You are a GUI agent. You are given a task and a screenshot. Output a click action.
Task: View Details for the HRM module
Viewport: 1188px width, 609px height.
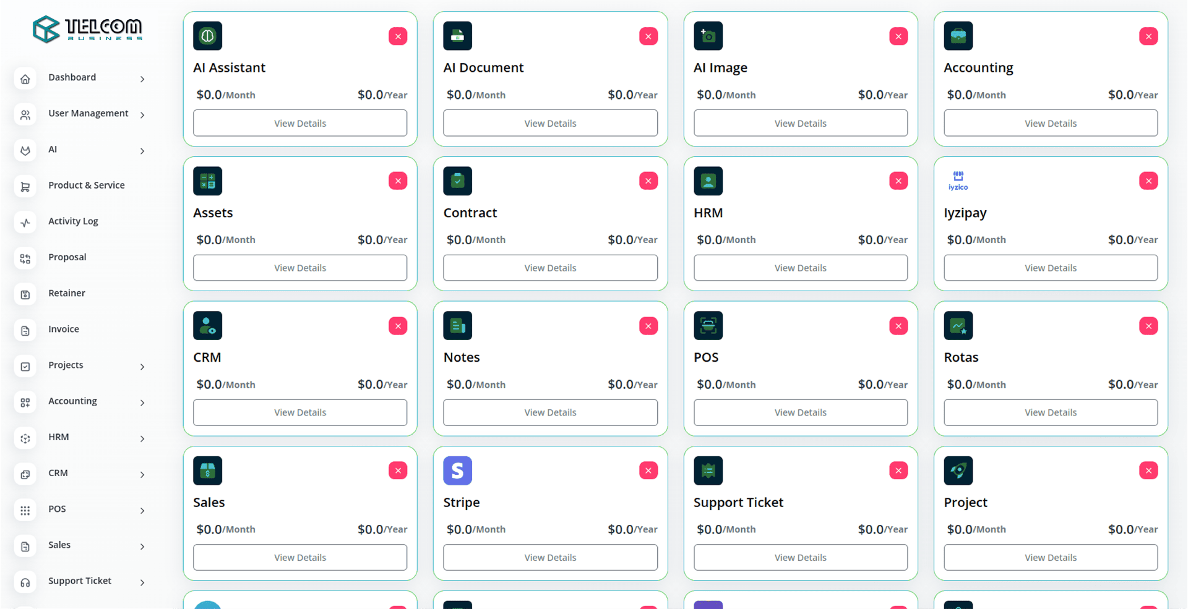(x=800, y=268)
